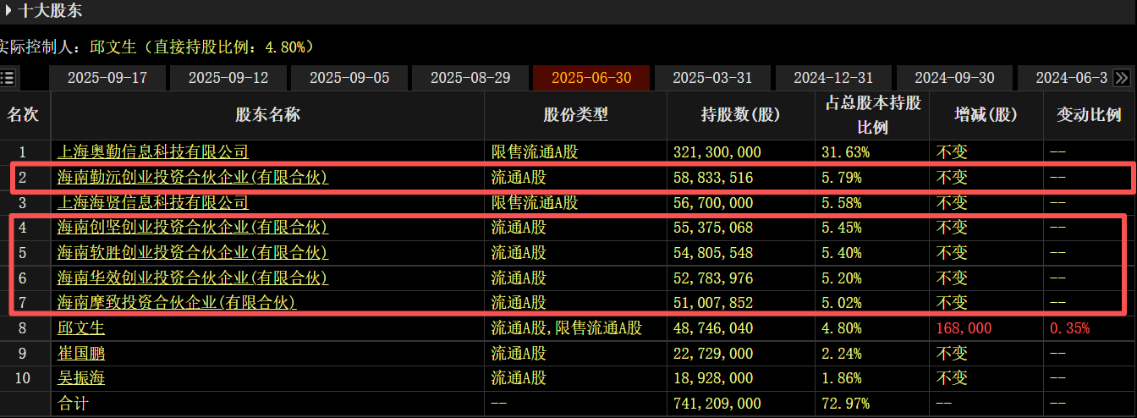The width and height of the screenshot is (1137, 418).
Task: Open the date list icon at left of tabs
Action: pyautogui.click(x=8, y=78)
